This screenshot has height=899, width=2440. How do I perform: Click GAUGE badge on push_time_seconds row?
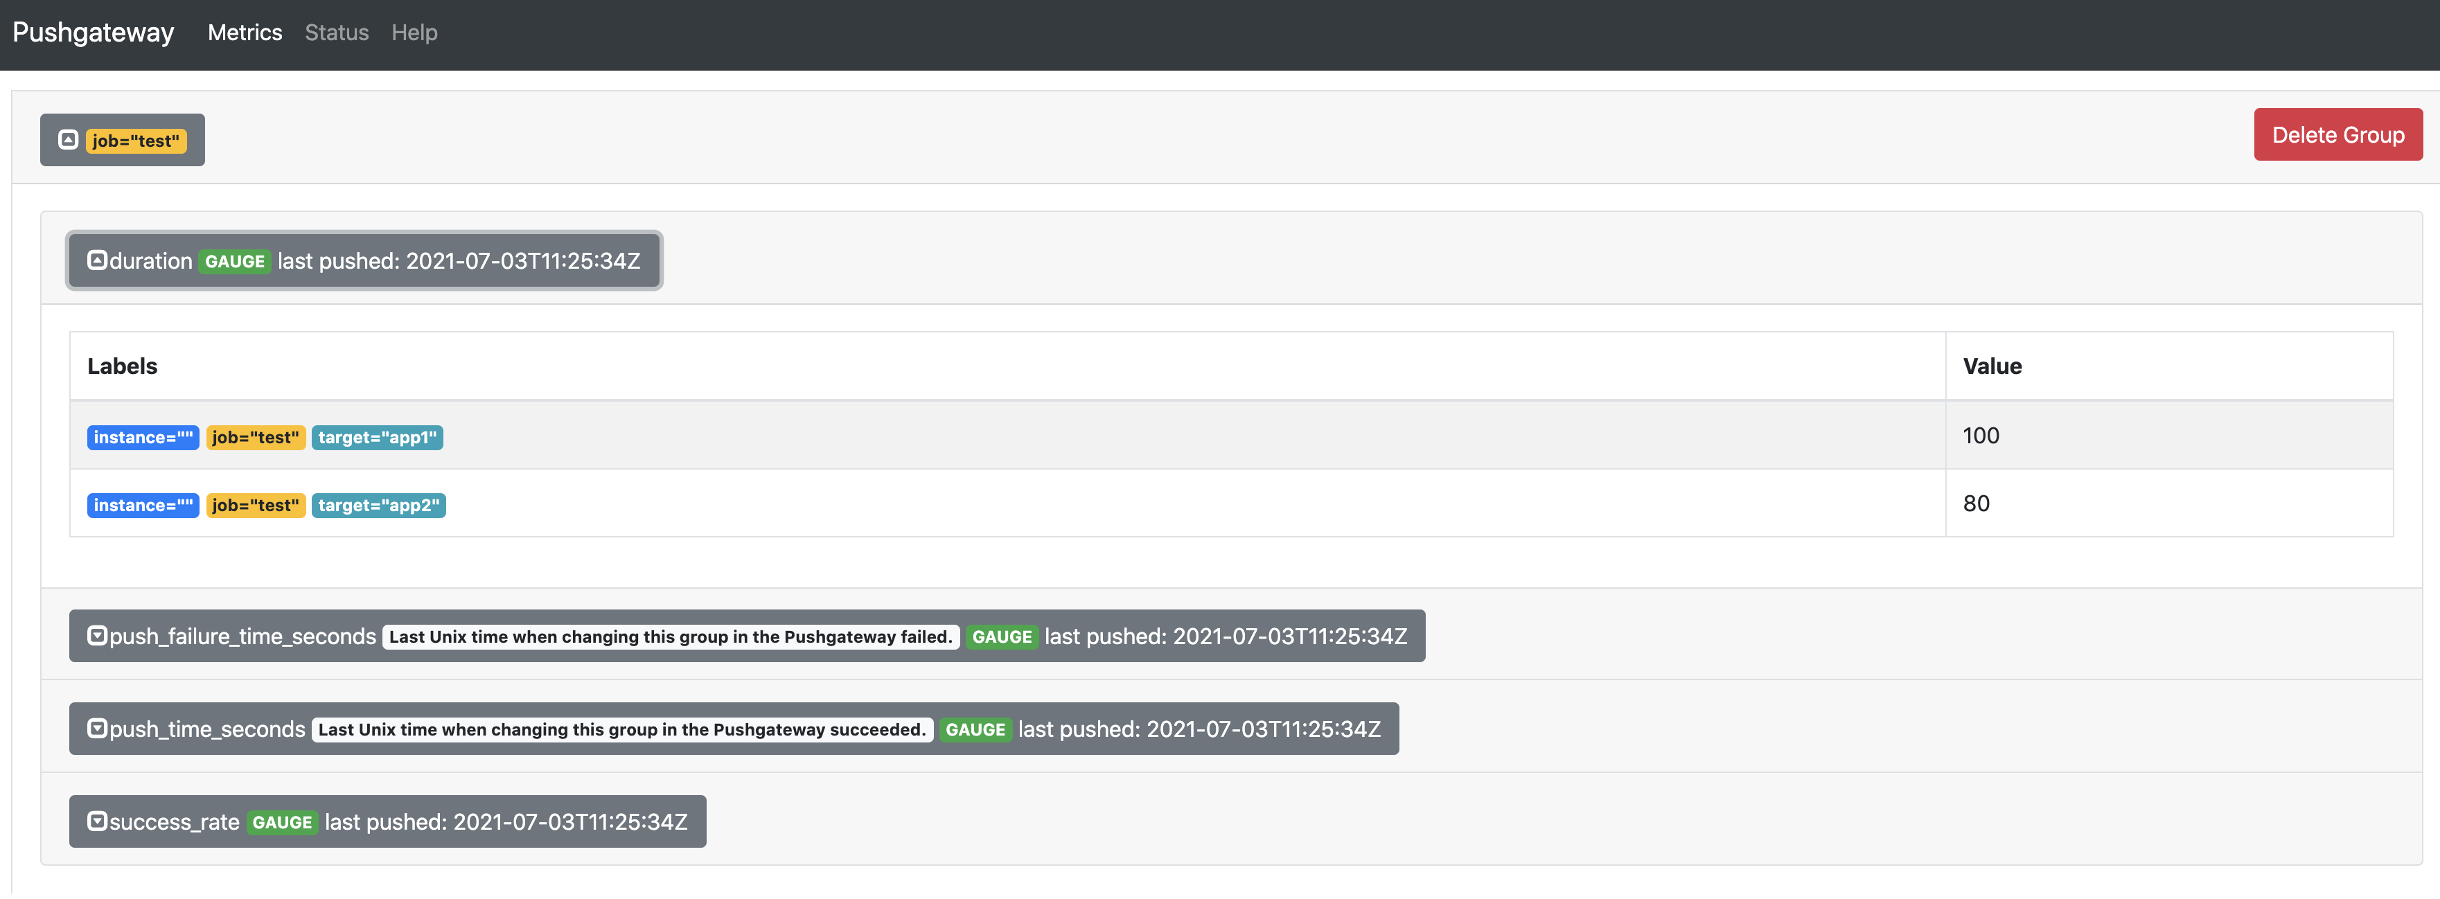(x=975, y=729)
